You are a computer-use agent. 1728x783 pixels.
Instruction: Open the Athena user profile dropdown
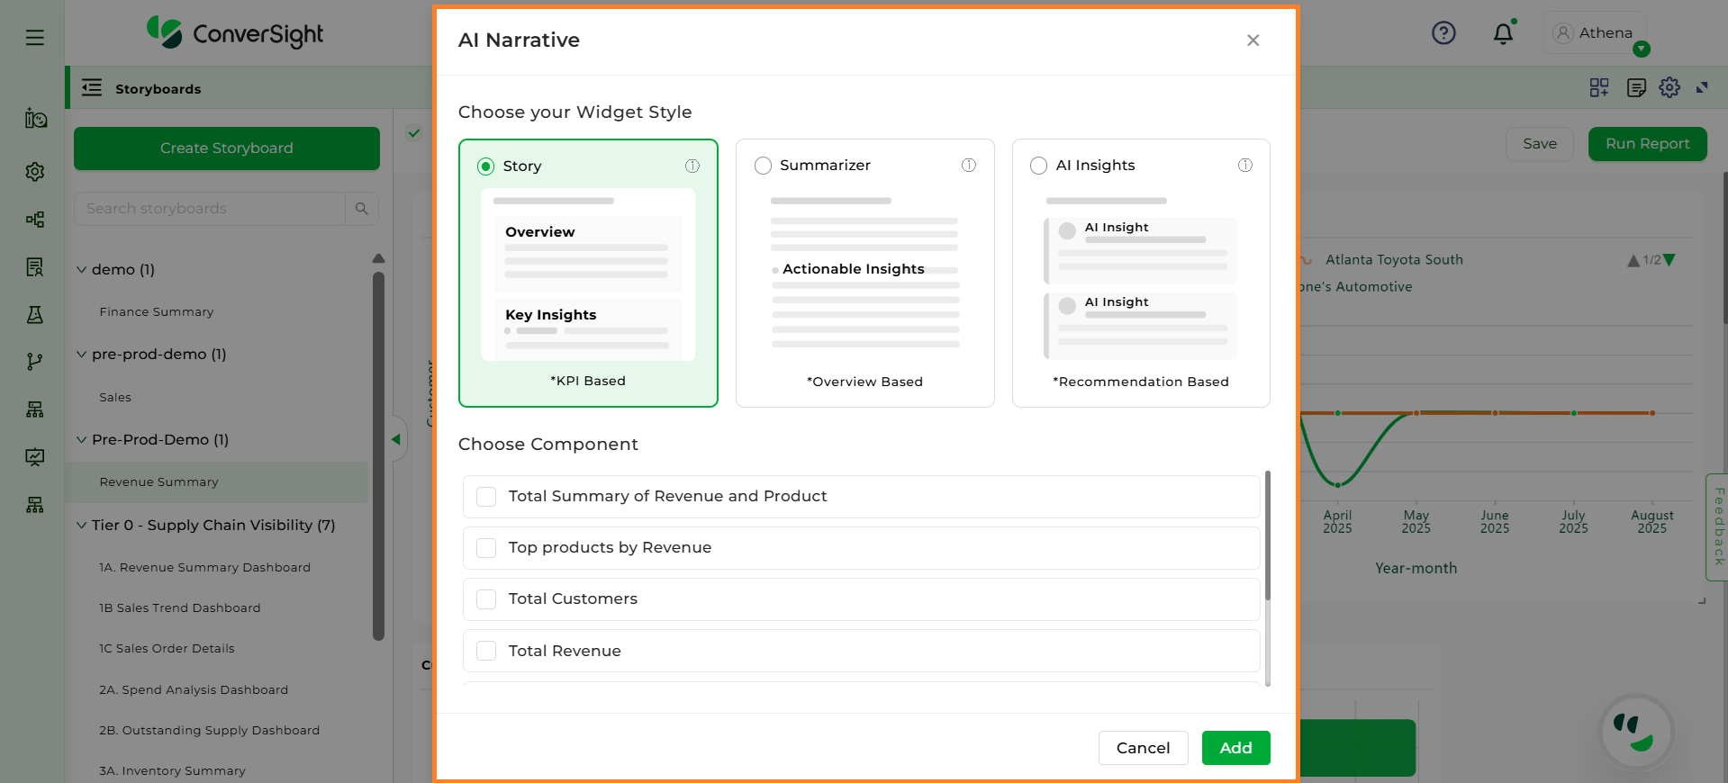1595,33
